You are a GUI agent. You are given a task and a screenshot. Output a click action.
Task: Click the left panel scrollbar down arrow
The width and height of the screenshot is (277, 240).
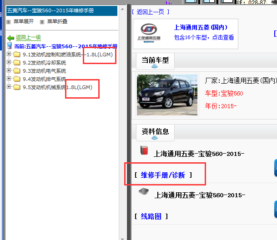[123, 239]
